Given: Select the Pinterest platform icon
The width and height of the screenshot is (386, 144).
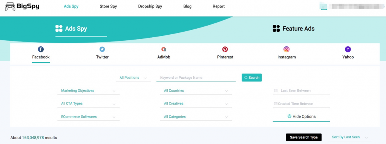Looking at the screenshot, I should click(x=225, y=49).
